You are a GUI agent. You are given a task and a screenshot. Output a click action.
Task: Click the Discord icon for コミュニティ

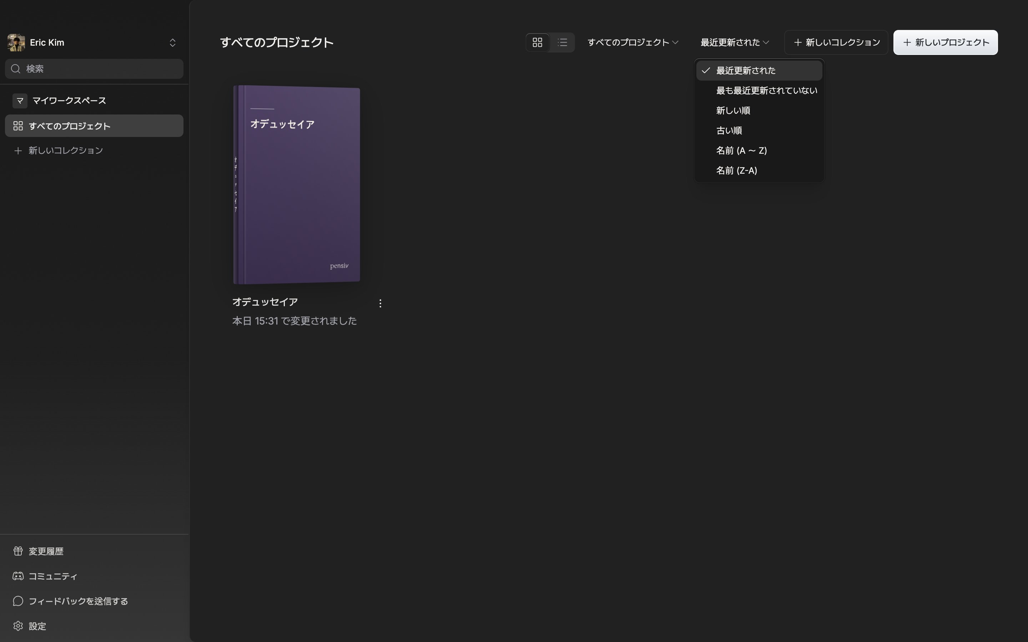pos(18,576)
